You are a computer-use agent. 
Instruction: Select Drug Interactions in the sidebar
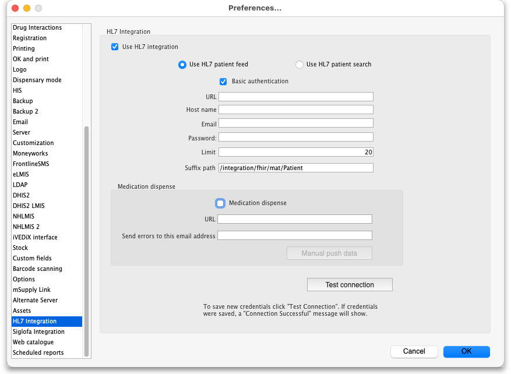(x=37, y=28)
